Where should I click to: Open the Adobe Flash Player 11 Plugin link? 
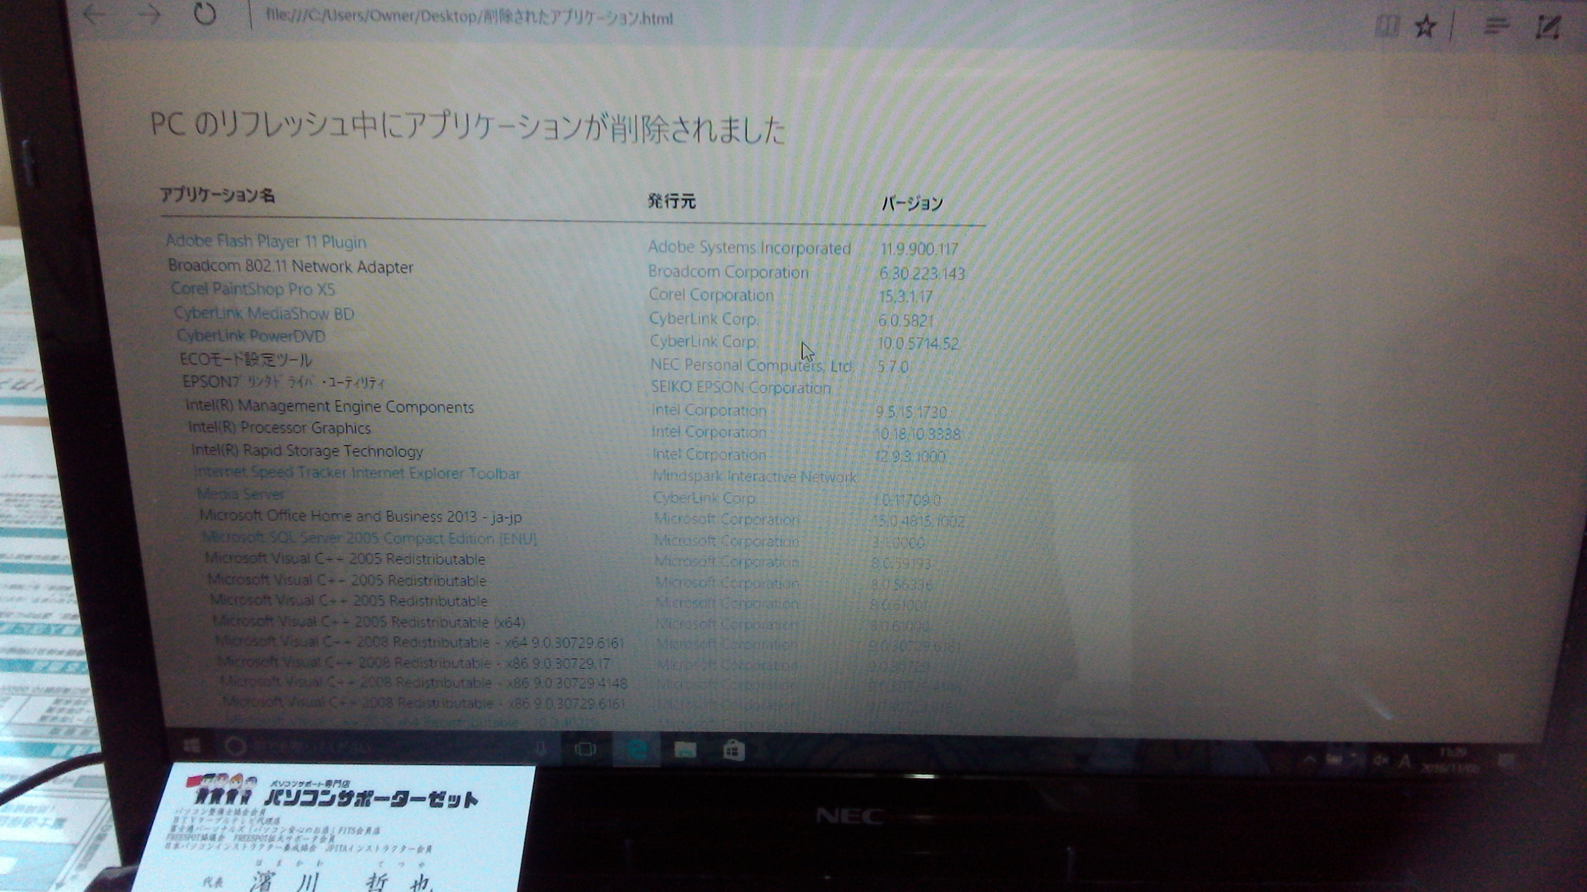(266, 242)
